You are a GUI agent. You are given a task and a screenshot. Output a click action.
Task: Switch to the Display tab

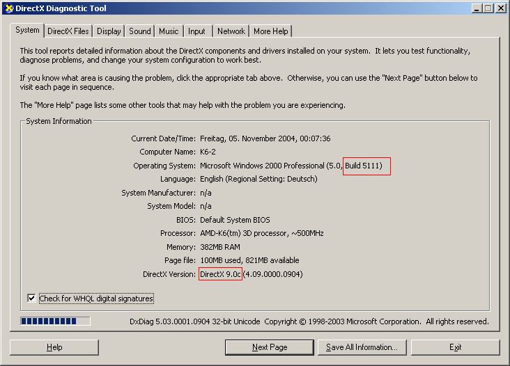point(109,31)
